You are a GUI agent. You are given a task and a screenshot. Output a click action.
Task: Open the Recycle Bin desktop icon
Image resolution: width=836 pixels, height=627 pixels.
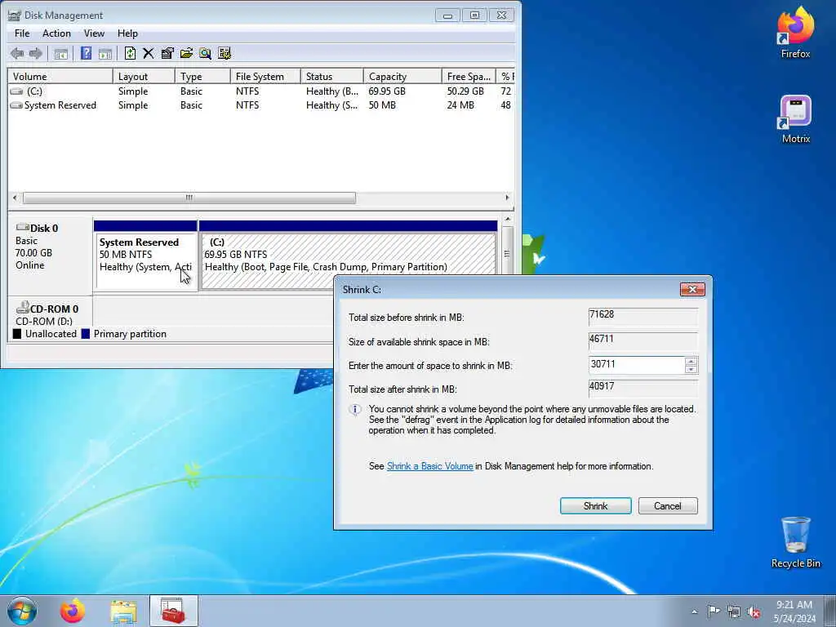[795, 543]
